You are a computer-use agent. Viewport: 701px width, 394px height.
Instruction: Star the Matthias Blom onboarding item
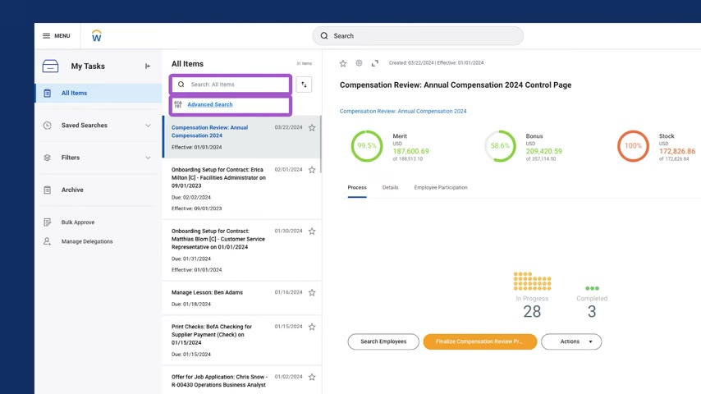(312, 231)
